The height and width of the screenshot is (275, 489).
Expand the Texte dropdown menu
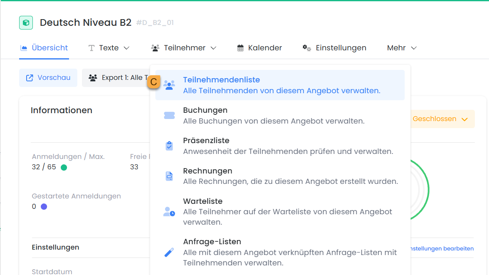[x=109, y=48]
